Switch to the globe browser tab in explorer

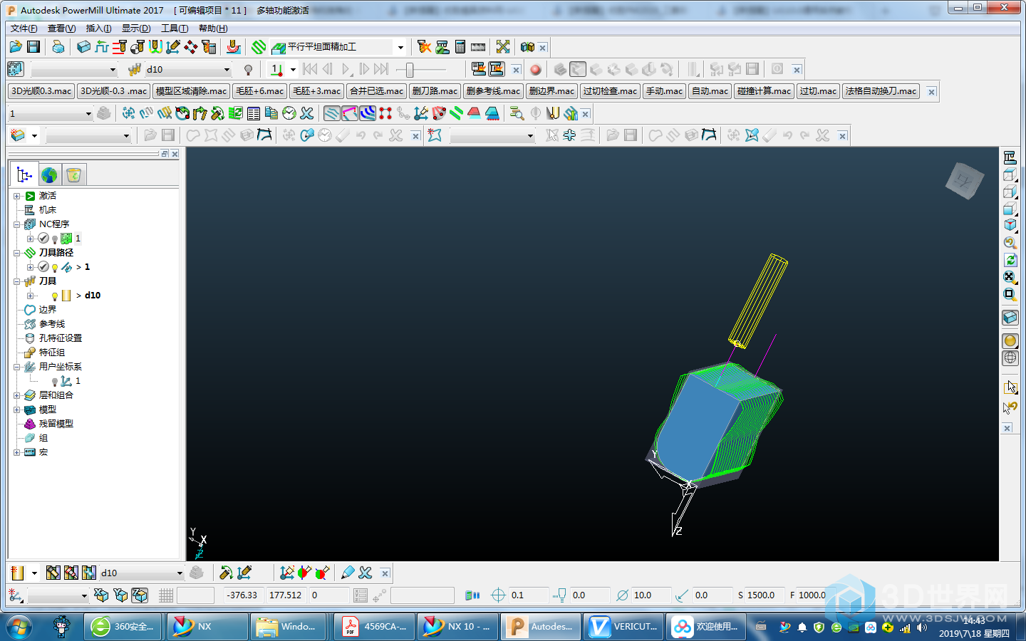tap(49, 174)
